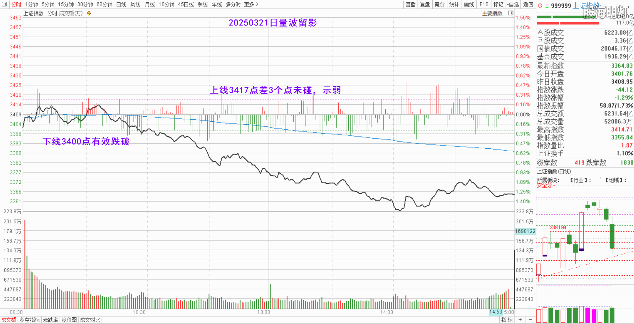Select the 分时 intraday tab
The image size is (634, 324).
16,4
